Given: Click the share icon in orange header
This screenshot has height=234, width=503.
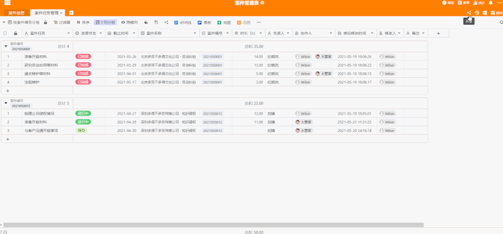Looking at the screenshot, I should (469, 13).
